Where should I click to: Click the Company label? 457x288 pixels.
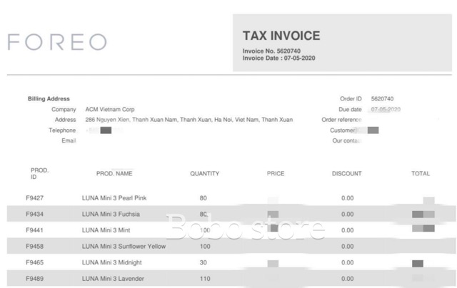(64, 109)
